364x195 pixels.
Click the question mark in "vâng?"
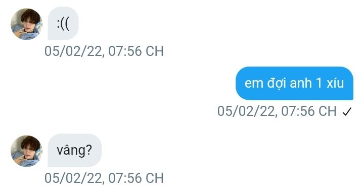click(x=88, y=150)
